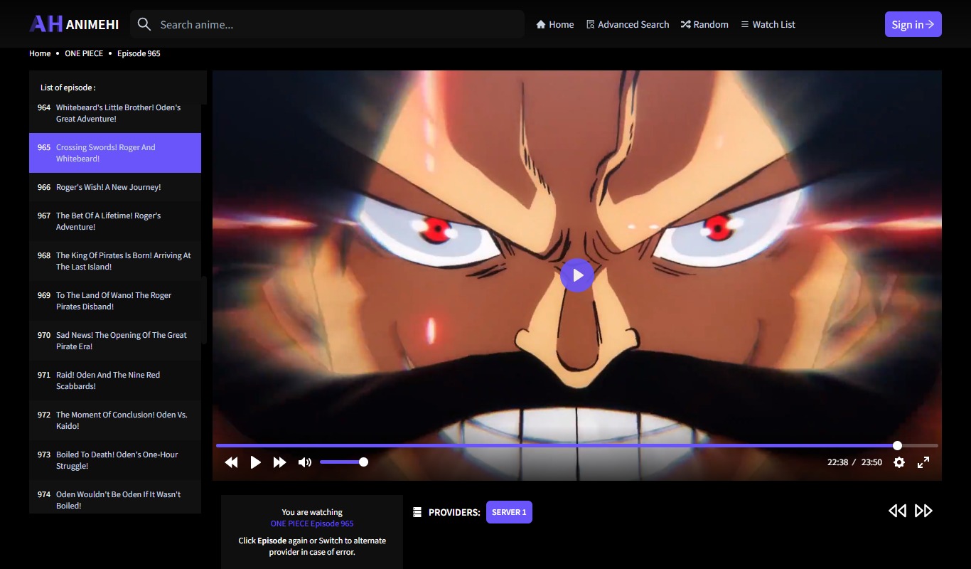Mute the video with speaker icon
This screenshot has width=971, height=569.
pos(305,462)
